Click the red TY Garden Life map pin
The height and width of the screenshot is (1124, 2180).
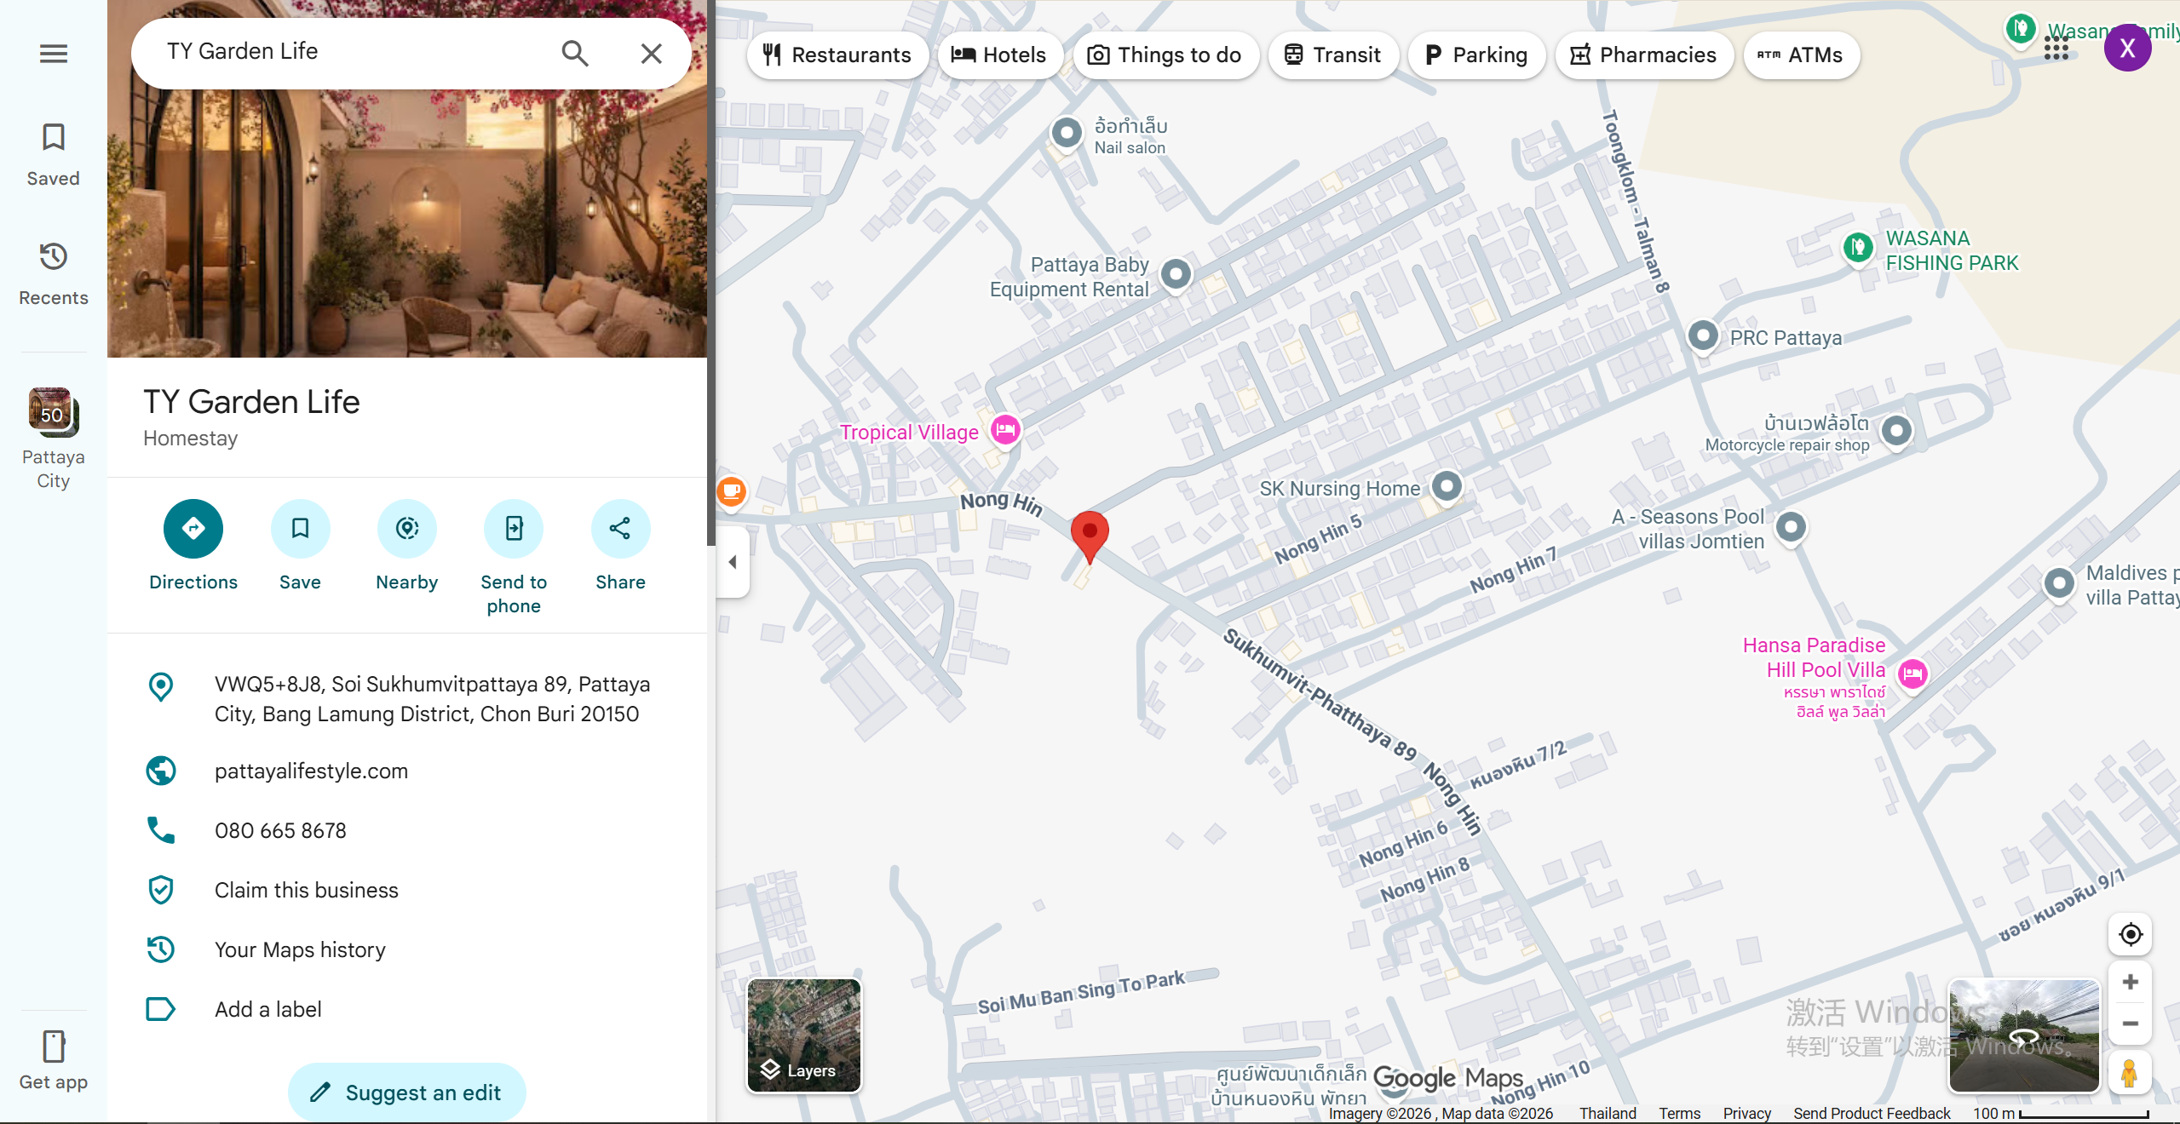(1090, 535)
